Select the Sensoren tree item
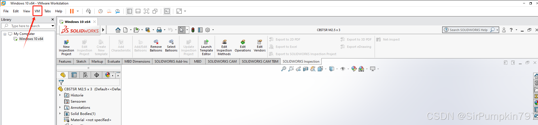Image resolution: width=538 pixels, height=125 pixels. pyautogui.click(x=75, y=101)
